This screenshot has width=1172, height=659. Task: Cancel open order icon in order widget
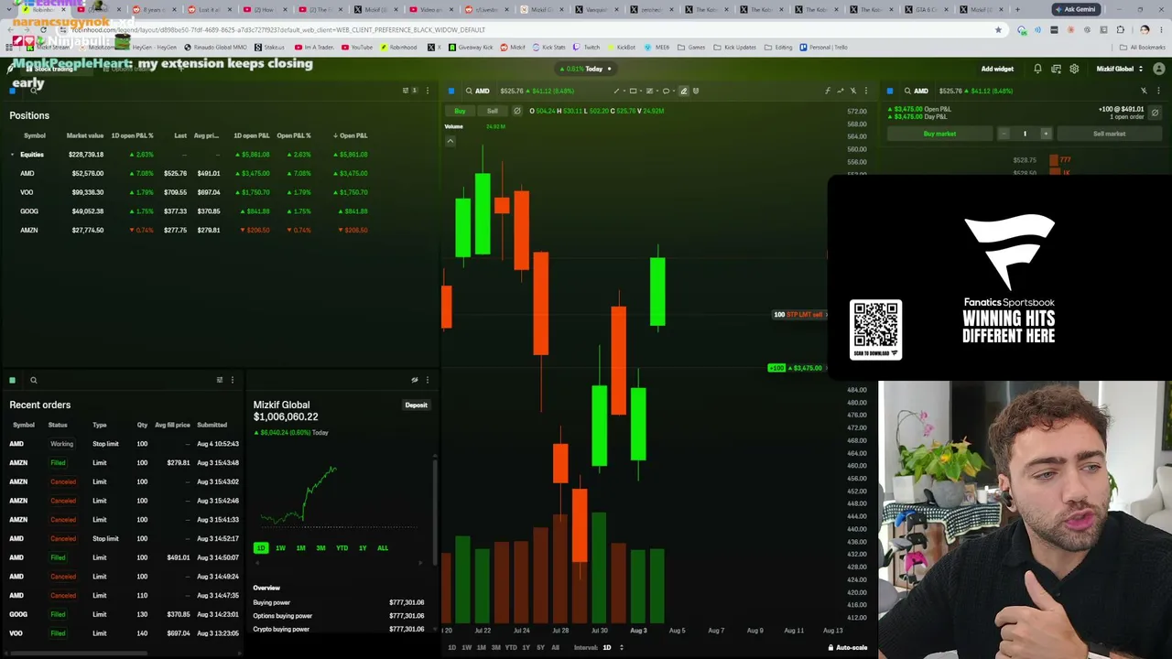click(x=1155, y=113)
